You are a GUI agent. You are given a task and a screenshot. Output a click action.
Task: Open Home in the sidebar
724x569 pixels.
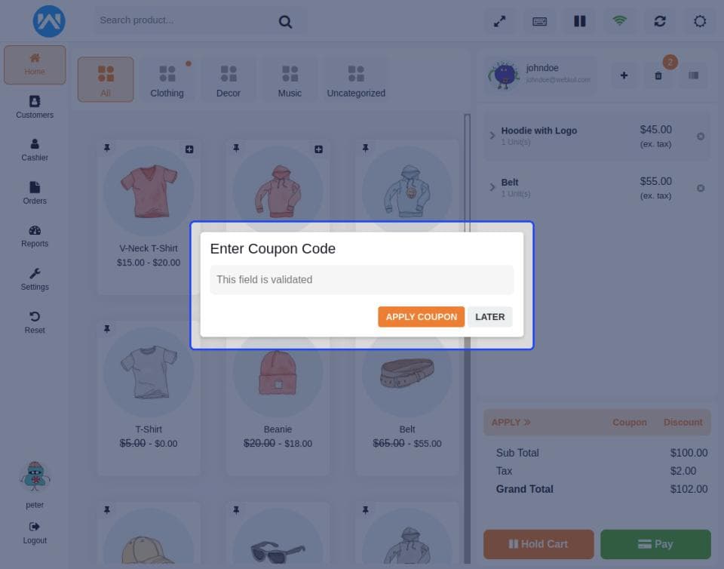(x=35, y=65)
